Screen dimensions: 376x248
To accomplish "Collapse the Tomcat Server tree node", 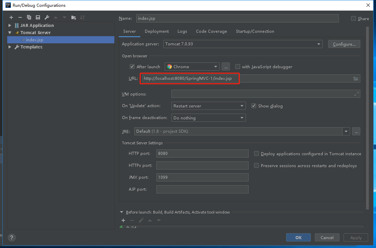I will coord(10,33).
